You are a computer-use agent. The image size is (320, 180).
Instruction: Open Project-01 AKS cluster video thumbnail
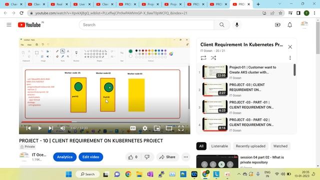click(215, 71)
